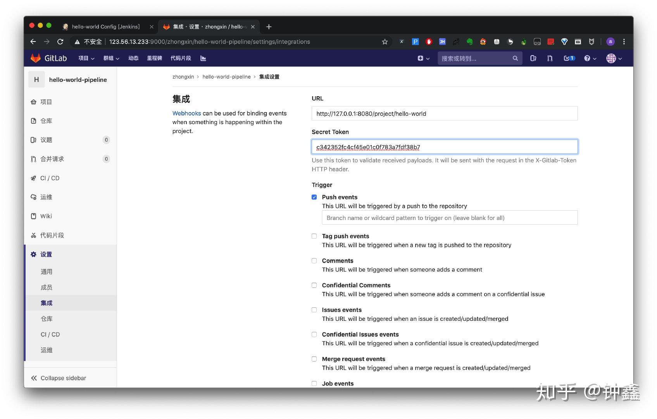Open 里程碑 in the top navbar
This screenshot has height=419, width=657.
[x=155, y=58]
